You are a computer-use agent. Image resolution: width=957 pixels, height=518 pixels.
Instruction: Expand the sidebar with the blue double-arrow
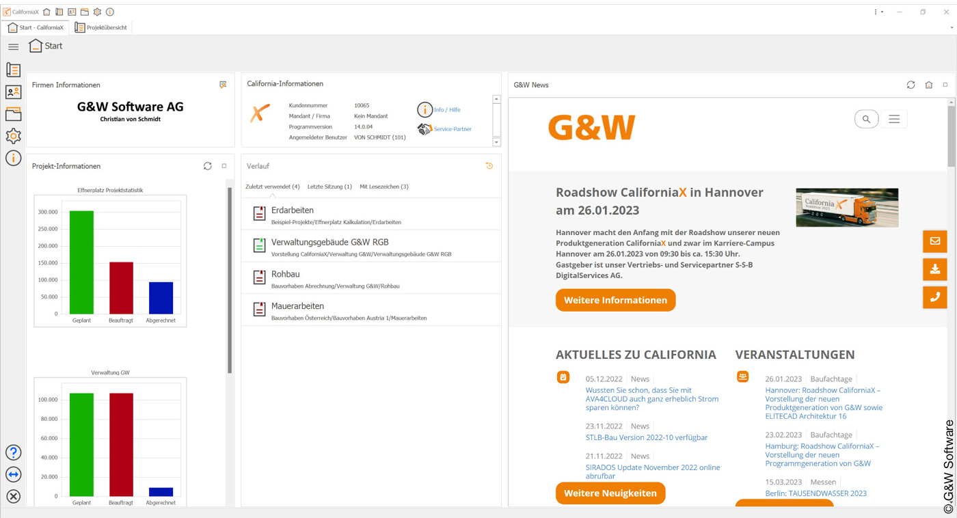point(13,474)
